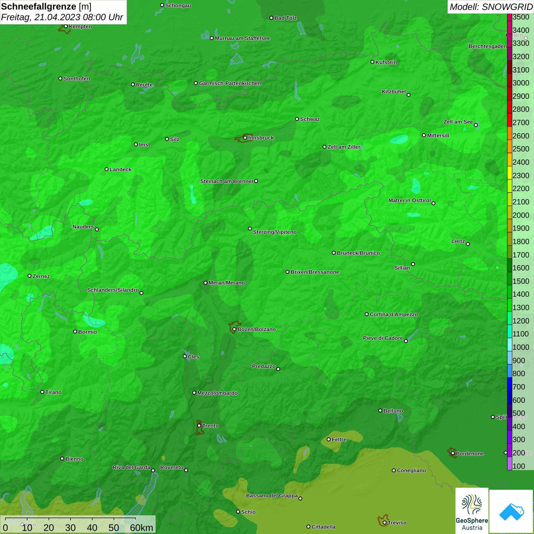Click the yellow 2300 legend swatch

(x=510, y=172)
